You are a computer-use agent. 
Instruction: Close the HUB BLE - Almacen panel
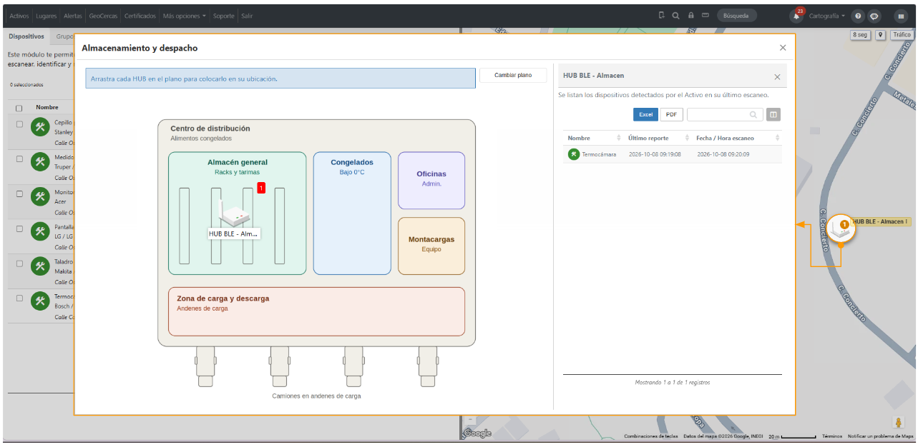click(x=777, y=77)
